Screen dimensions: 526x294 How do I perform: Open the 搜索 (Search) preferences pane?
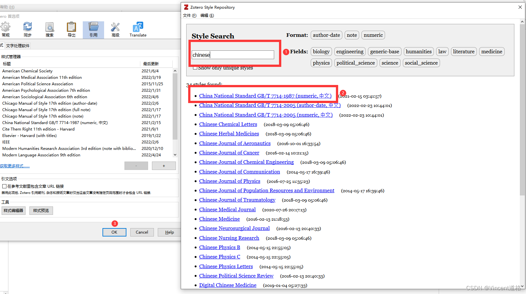point(49,30)
